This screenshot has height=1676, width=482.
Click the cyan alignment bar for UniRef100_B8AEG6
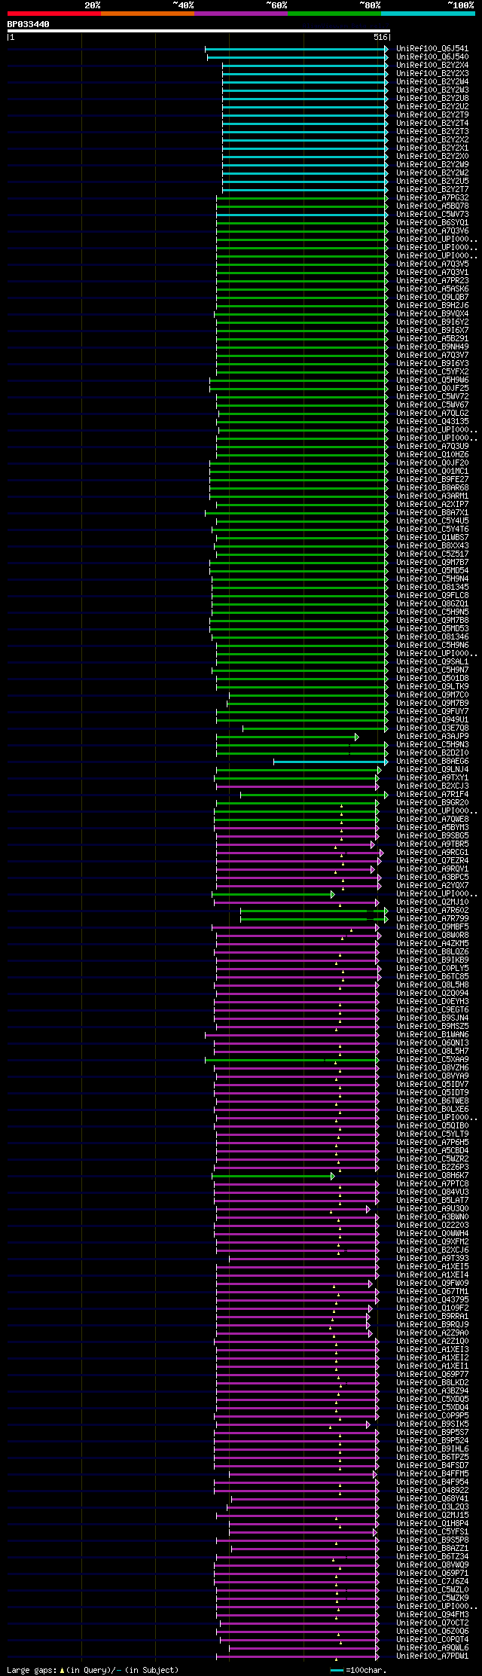point(331,762)
